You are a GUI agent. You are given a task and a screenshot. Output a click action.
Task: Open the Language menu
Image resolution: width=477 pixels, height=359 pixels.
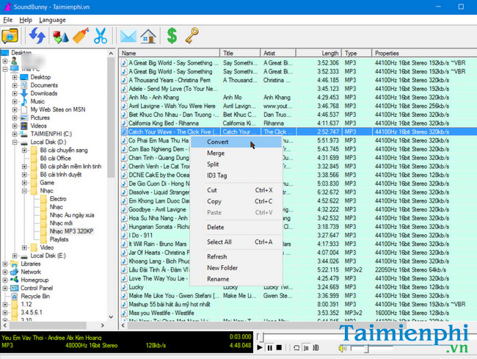point(52,20)
